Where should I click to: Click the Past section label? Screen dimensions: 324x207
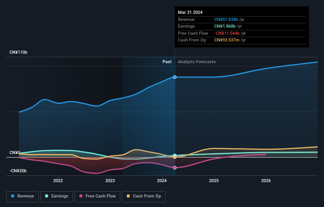click(167, 62)
